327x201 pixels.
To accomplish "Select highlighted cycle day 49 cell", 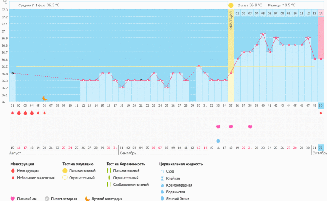I will coord(321,106).
